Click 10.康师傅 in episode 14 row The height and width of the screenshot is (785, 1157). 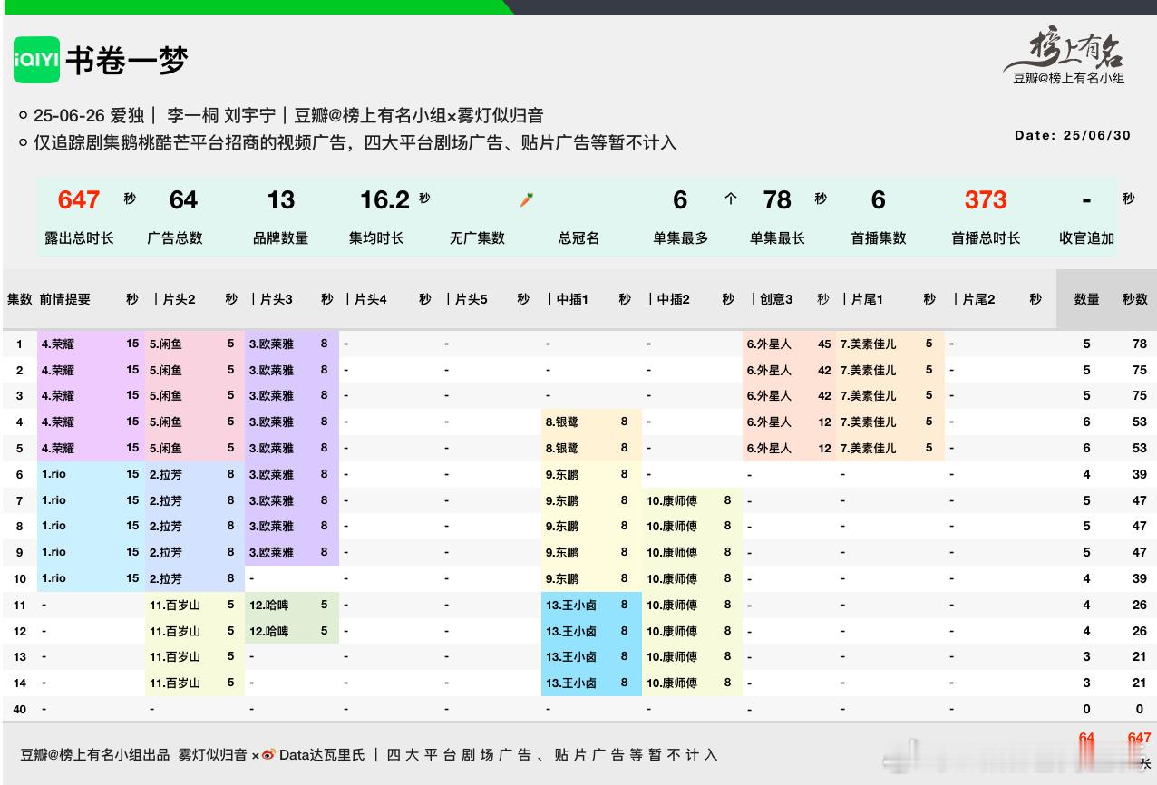tap(672, 683)
